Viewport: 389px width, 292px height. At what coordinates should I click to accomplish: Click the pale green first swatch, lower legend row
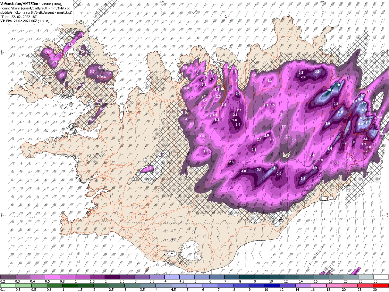point(8,286)
